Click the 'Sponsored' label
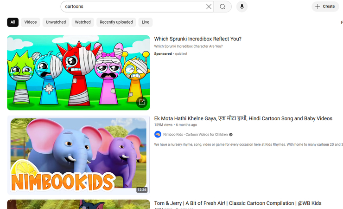 163,54
